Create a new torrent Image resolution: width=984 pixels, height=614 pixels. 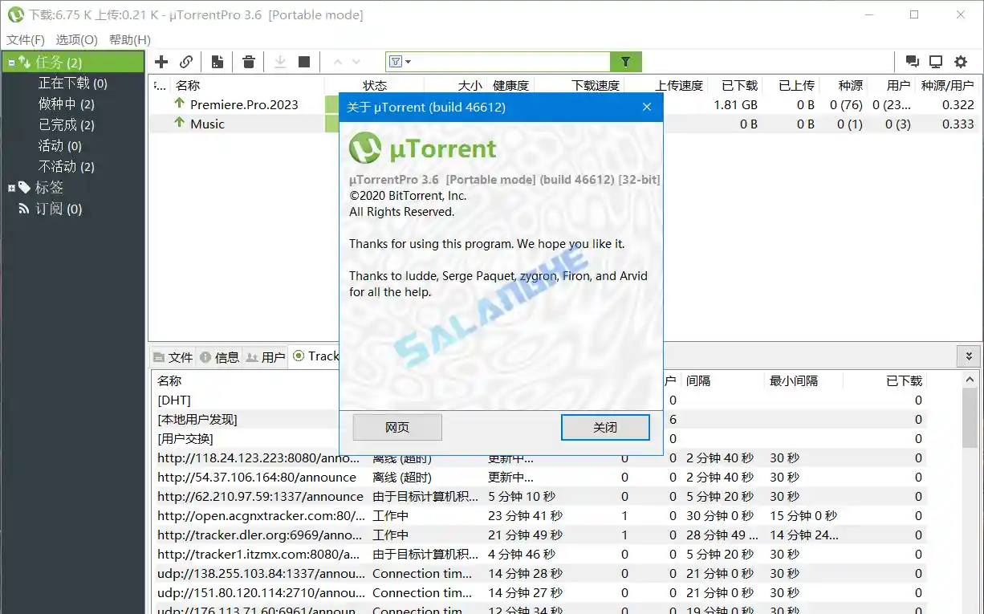[x=217, y=61]
